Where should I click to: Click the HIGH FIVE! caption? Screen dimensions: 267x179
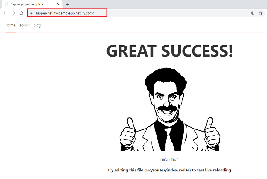pos(170,160)
